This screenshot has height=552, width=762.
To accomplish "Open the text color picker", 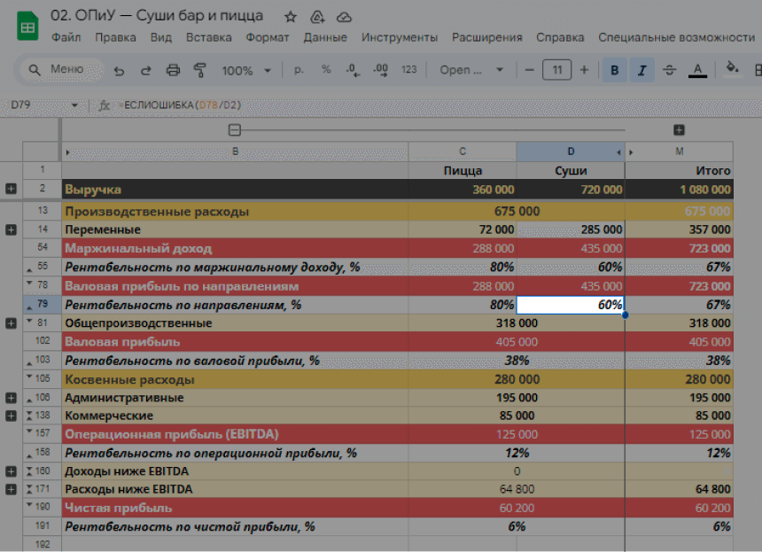I will pyautogui.click(x=697, y=70).
